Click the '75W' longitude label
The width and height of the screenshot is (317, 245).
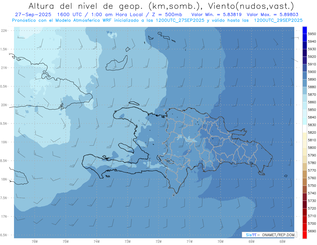pos(66,241)
